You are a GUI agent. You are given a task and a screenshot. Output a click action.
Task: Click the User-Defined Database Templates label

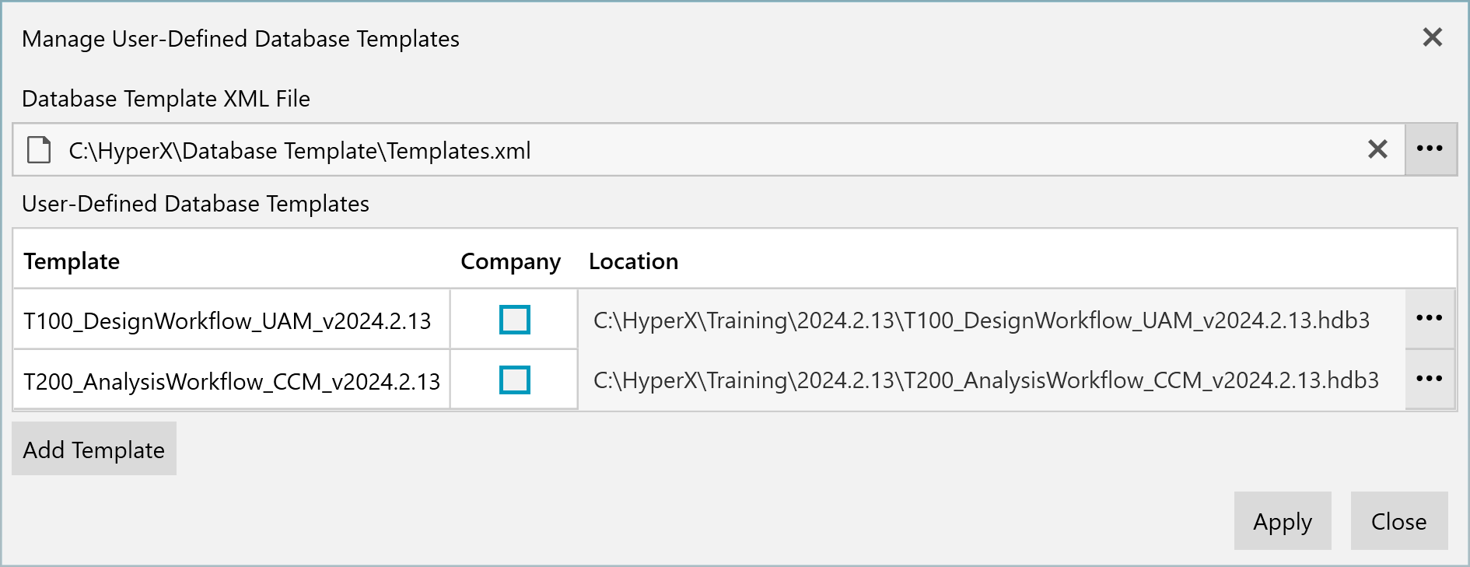195,204
